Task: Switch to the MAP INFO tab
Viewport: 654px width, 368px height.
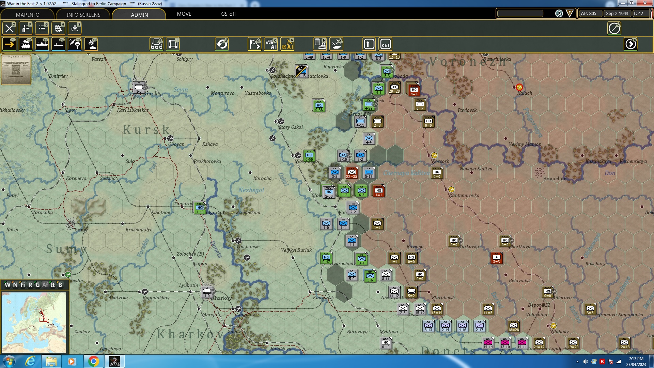Action: coord(28,15)
